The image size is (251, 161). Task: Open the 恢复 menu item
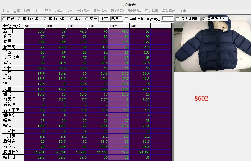6,11
